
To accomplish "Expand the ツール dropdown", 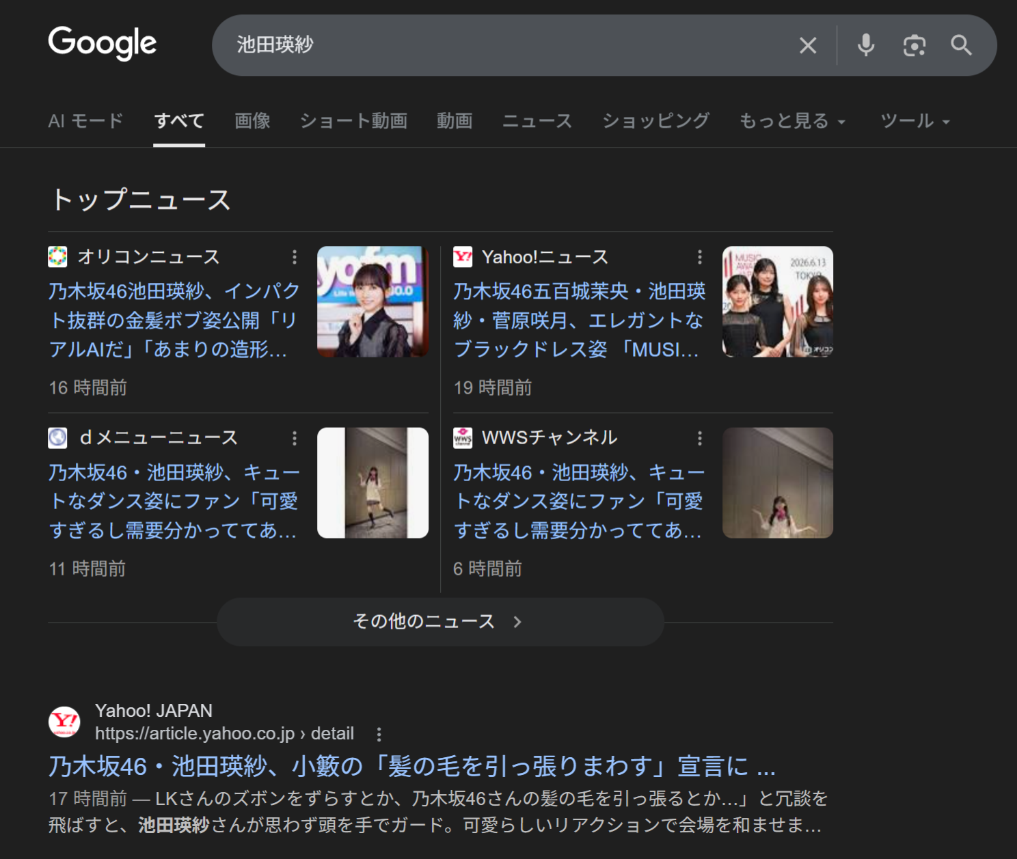I will point(914,121).
